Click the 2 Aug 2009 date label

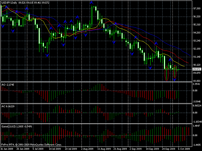pyautogui.click(x=87, y=149)
